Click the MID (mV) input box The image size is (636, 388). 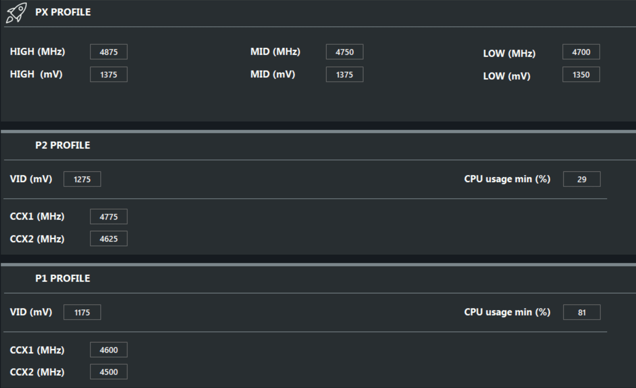(x=344, y=74)
